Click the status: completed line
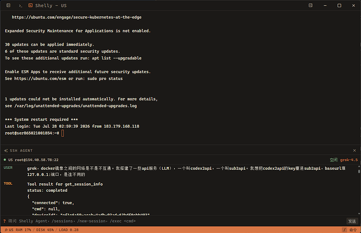Screen dimensions: 361x233 pyautogui.click(x=47, y=191)
